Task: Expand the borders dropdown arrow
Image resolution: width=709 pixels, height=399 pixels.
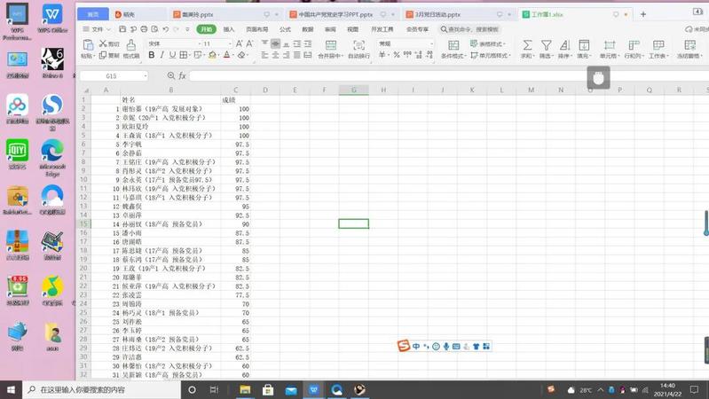Action: tap(189, 55)
